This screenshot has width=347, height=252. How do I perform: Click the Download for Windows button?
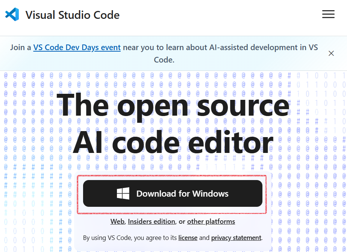173,194
